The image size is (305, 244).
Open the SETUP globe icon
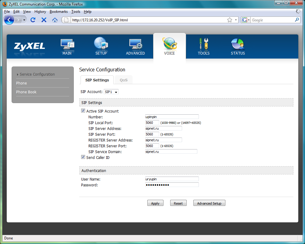(101, 43)
